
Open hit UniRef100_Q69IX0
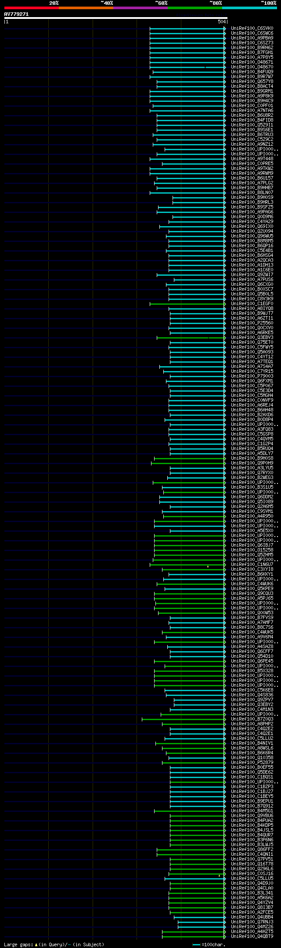[x=252, y=226]
